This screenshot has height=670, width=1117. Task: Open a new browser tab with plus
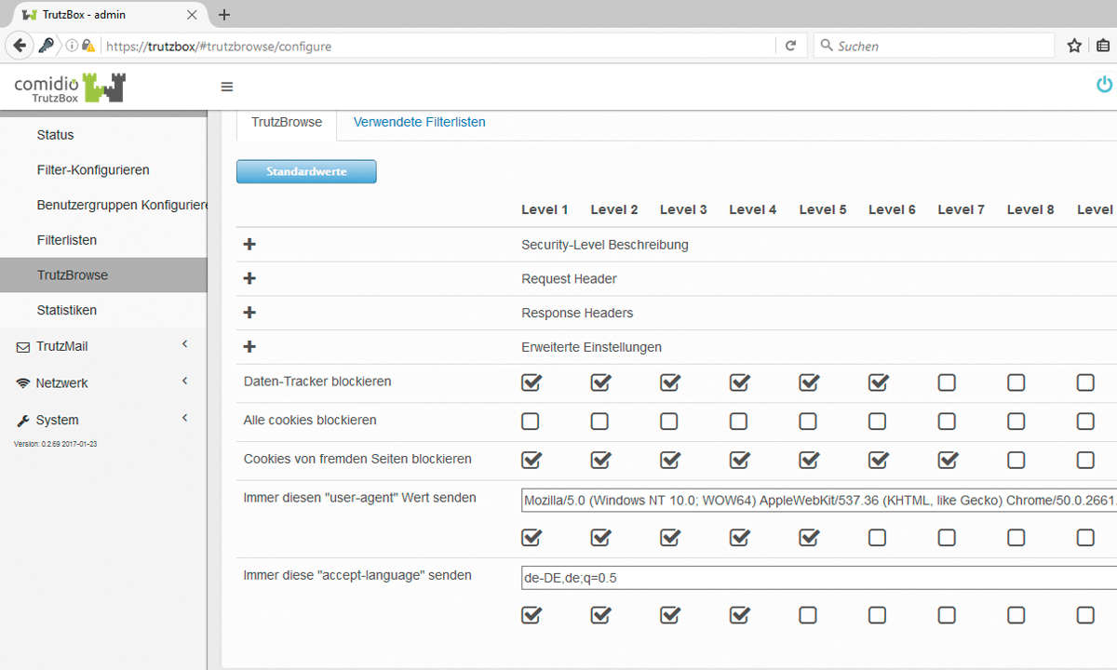pos(223,14)
